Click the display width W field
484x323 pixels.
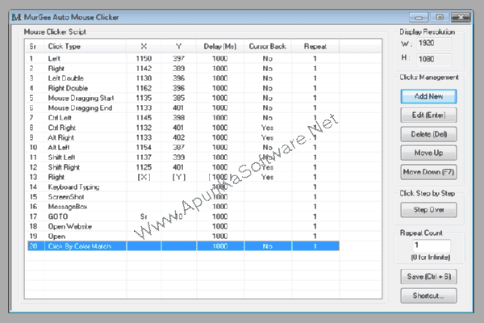click(434, 44)
